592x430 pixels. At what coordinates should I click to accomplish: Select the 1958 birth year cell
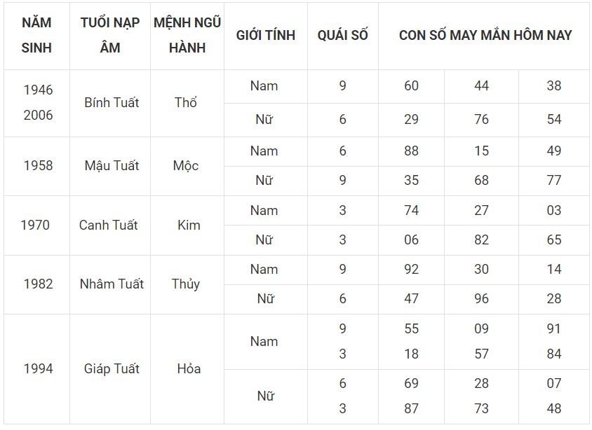(38, 166)
